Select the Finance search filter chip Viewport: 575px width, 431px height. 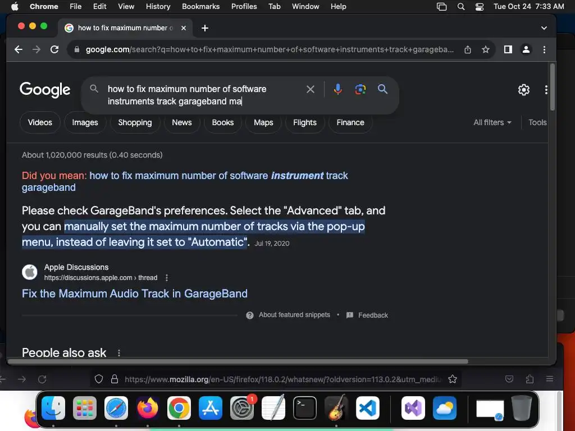(350, 122)
